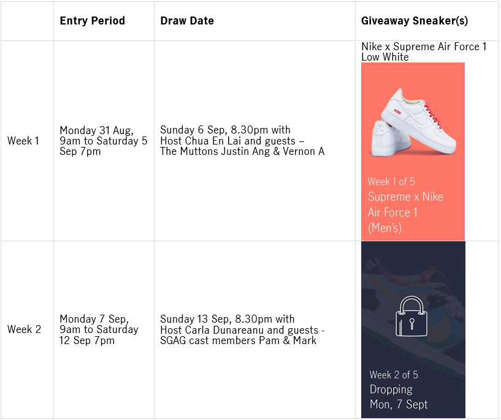
Task: Click the Monday 31 Aug entry period cell
Action: click(x=104, y=141)
